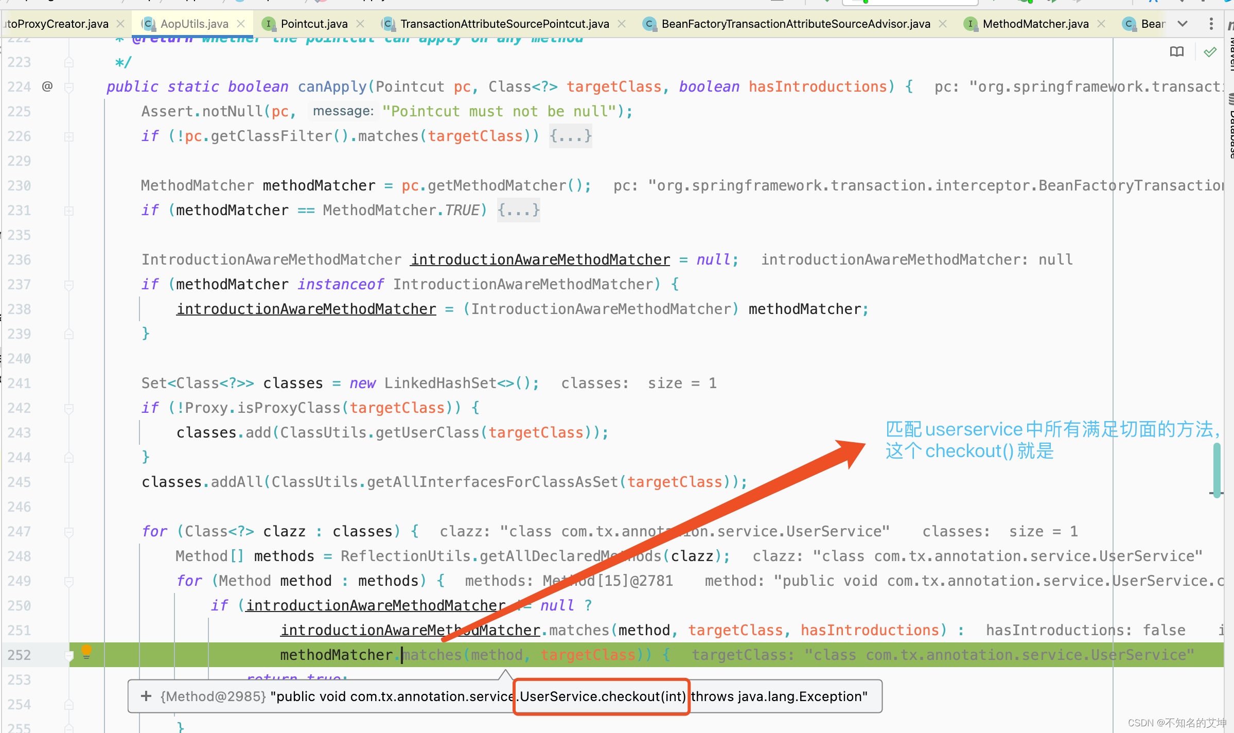Open the editor tab options menu

(1211, 24)
